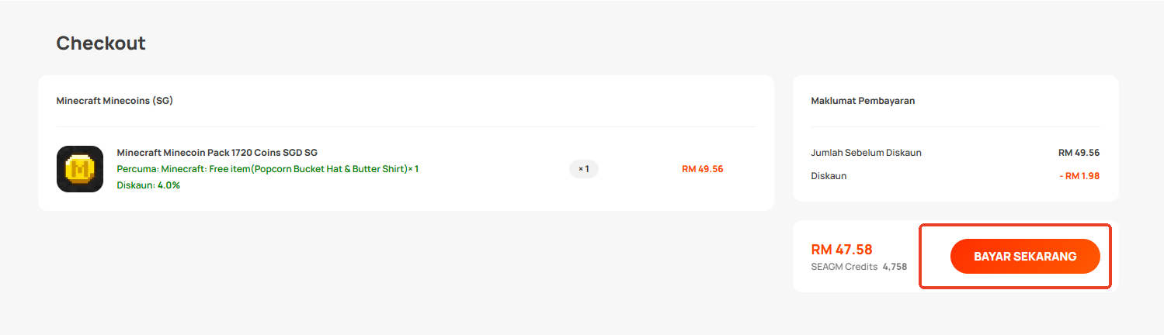
Task: Click the RM 47.58 total amount
Action: [842, 250]
